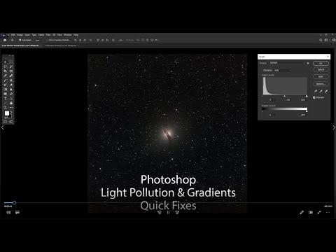Open the Edit Toolbar three-dots menu

pyautogui.click(x=11, y=108)
